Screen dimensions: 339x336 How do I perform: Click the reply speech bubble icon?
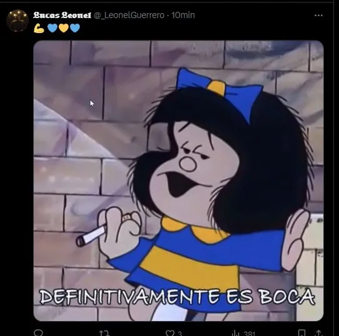(x=39, y=333)
